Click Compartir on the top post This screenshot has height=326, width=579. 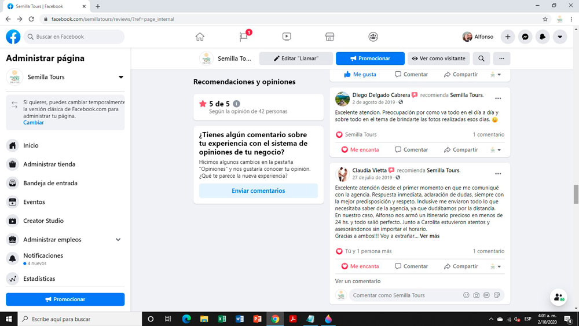[x=460, y=74]
